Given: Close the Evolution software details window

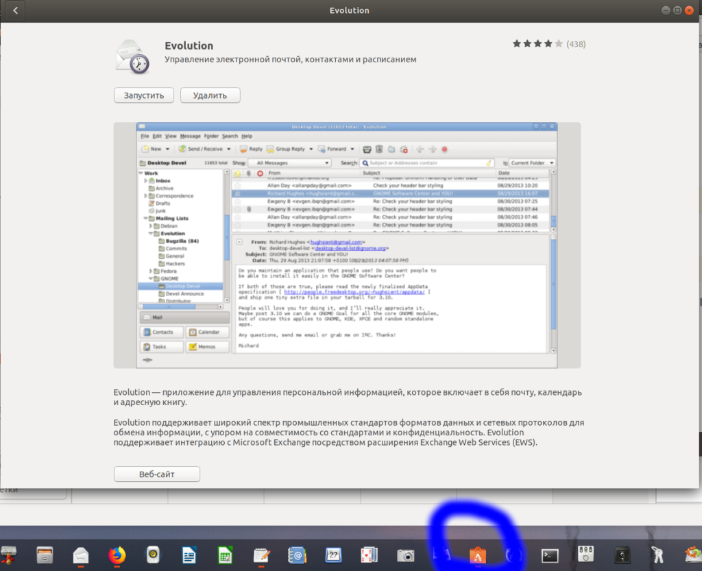Looking at the screenshot, I should (689, 10).
